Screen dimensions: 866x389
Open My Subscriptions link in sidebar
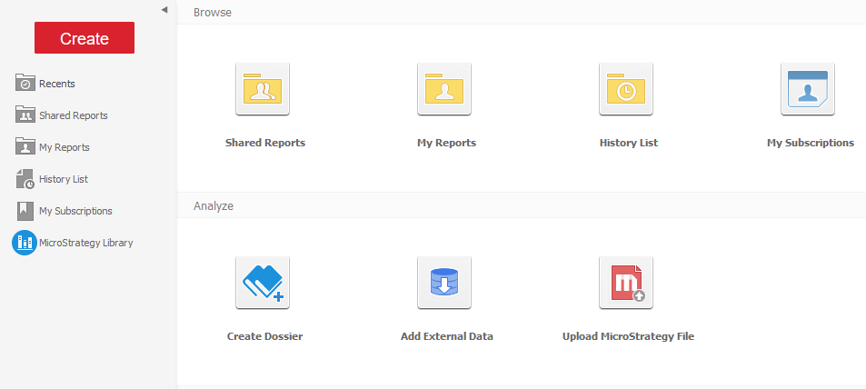click(x=75, y=211)
